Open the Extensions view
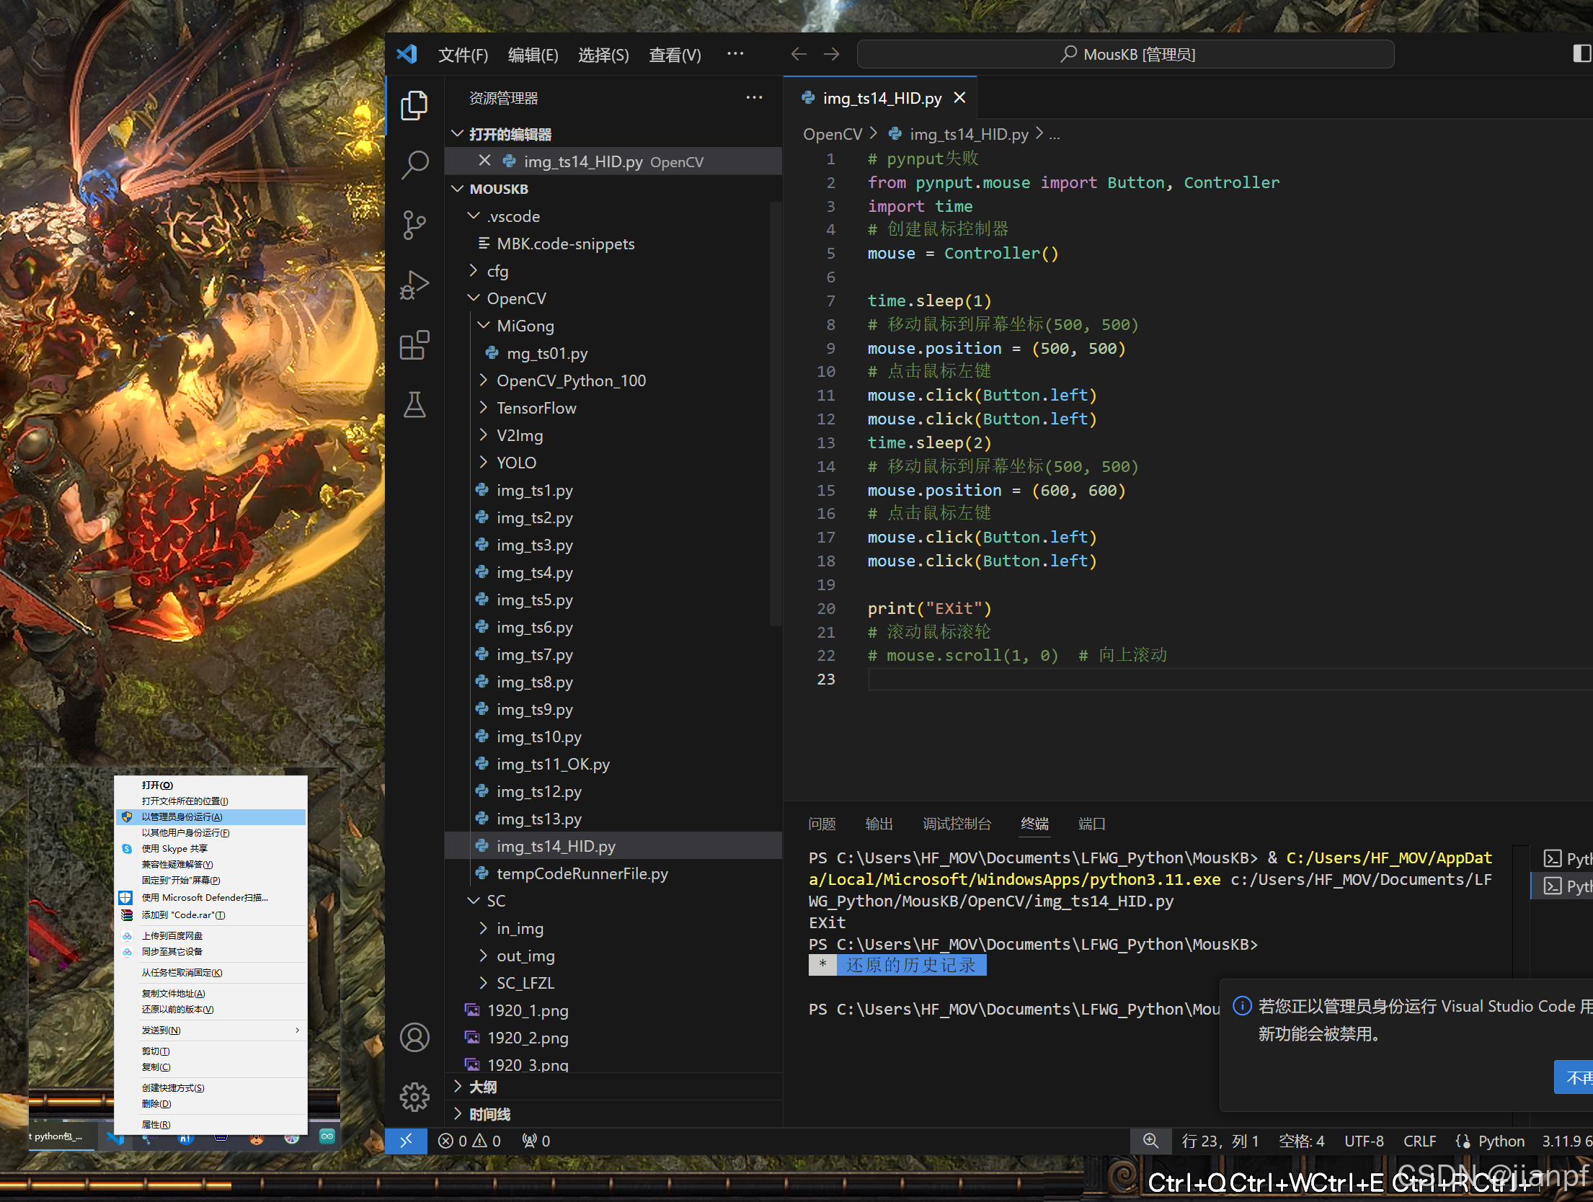This screenshot has width=1593, height=1202. point(414,345)
